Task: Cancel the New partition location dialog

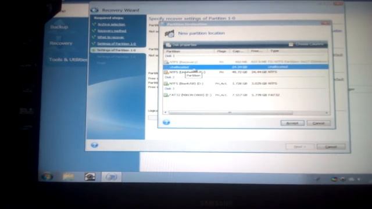Action: pos(319,123)
